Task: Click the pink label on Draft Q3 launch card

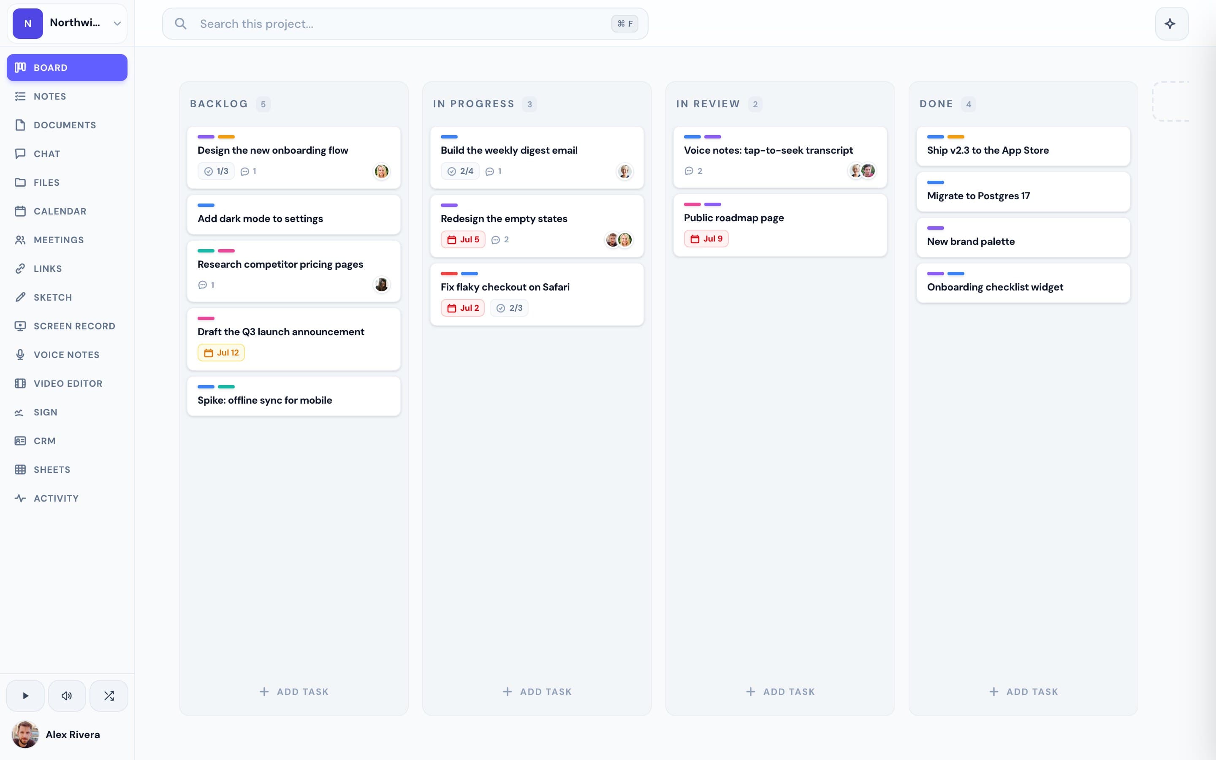Action: [x=206, y=318]
